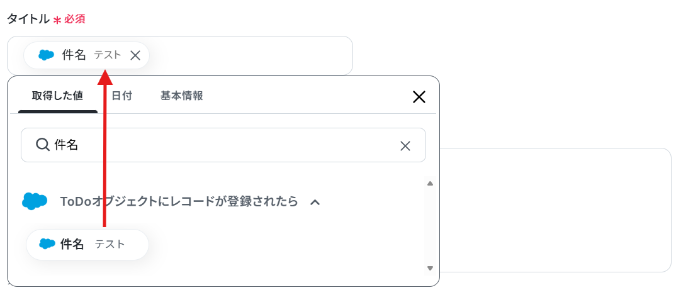Choose the 件名 テスト value from the results
Viewport: 681px width, 290px height.
(x=87, y=245)
